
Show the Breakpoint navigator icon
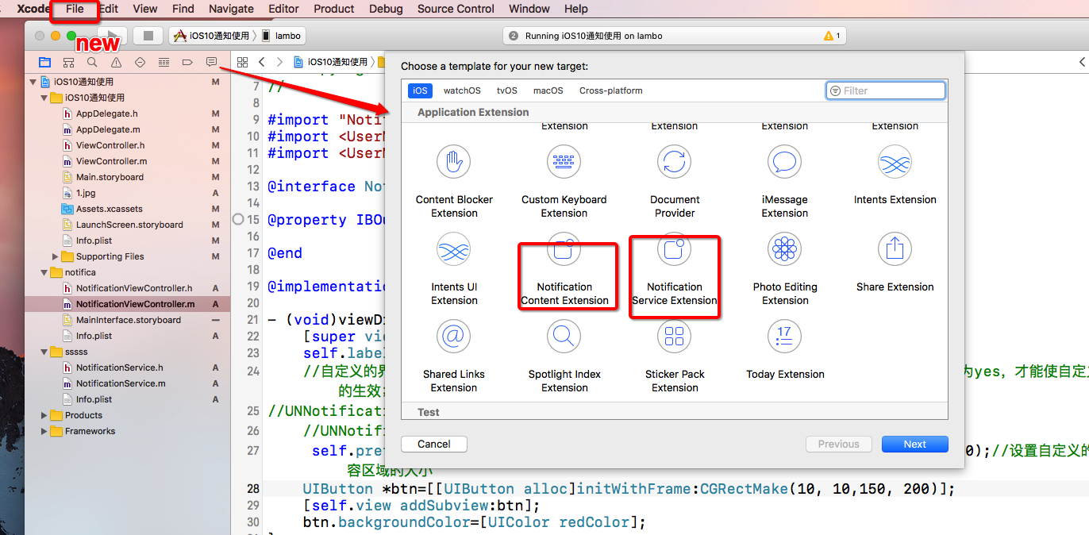pos(187,62)
